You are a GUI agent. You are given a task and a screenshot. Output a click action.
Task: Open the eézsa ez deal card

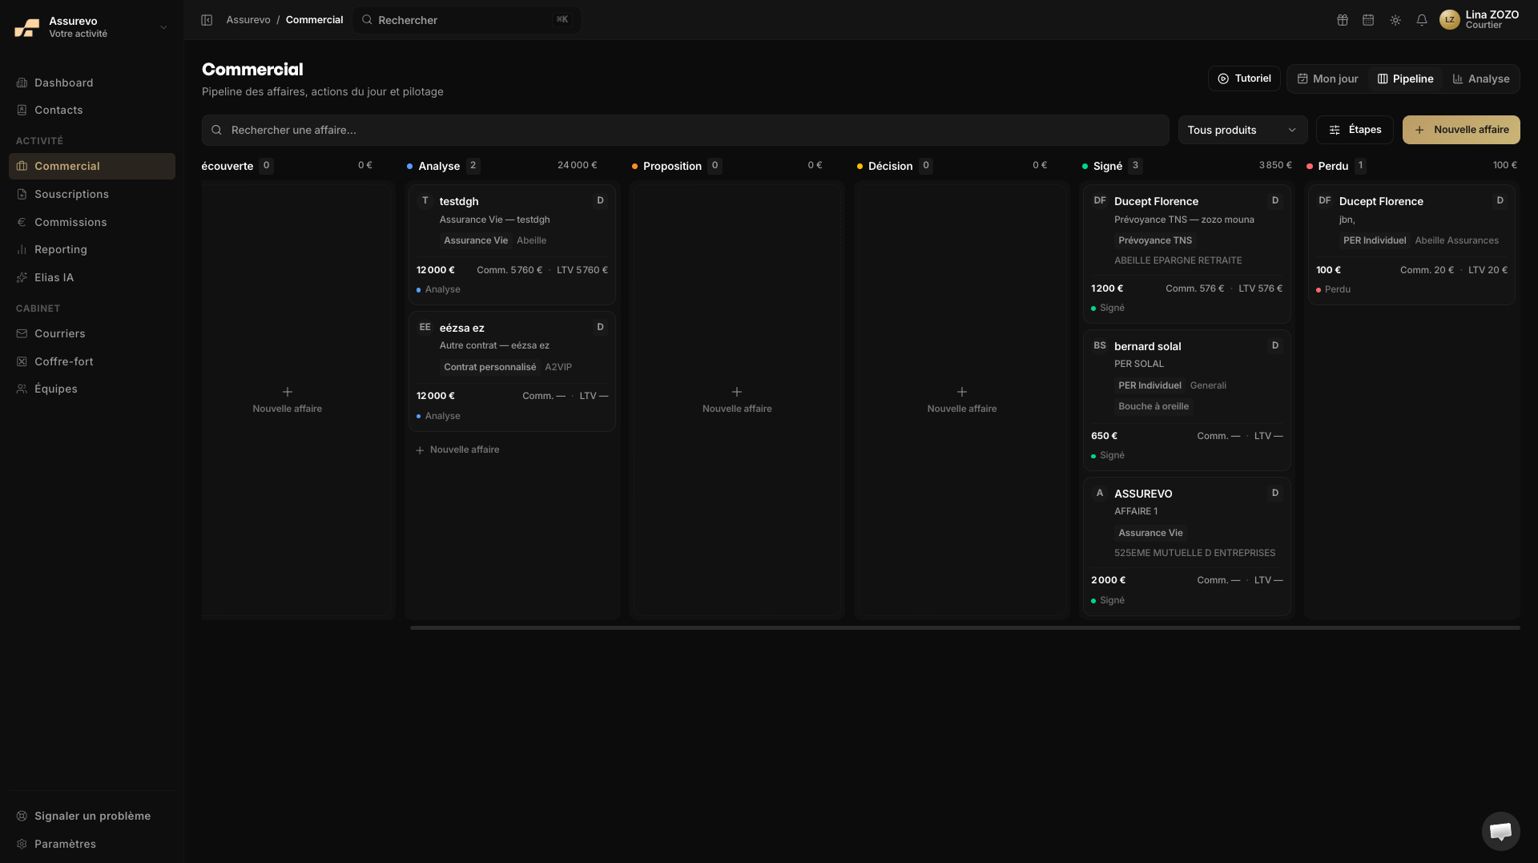512,371
